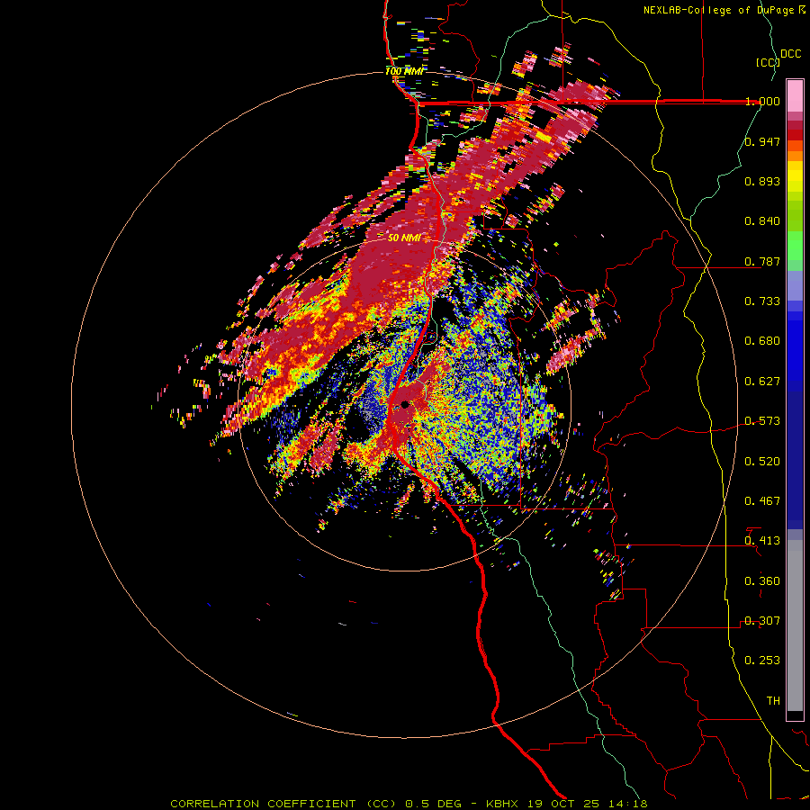The image size is (810, 810).
Task: Select the 0.947 scale value
Action: coord(762,141)
